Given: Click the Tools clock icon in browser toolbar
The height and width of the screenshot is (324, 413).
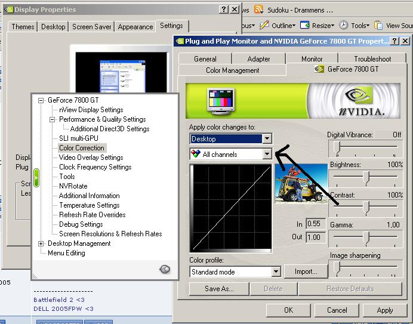Looking at the screenshot, I should [x=343, y=25].
